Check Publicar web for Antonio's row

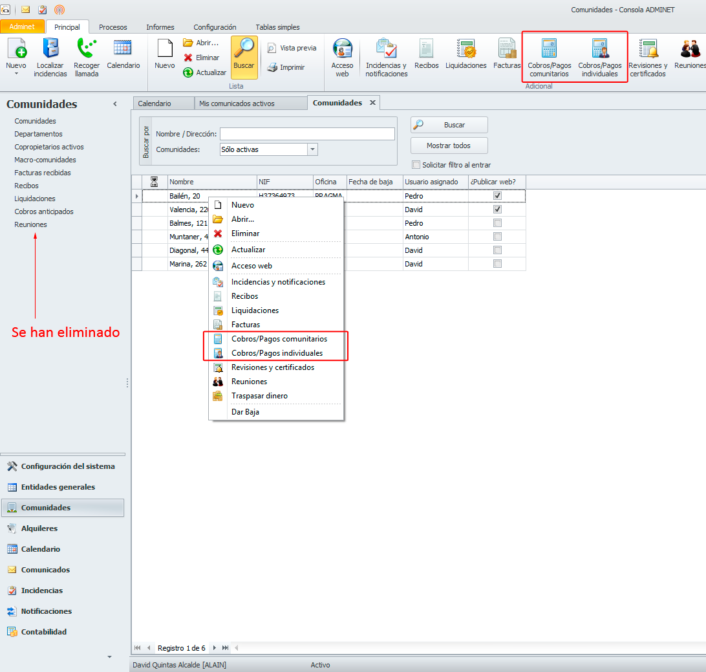[497, 237]
